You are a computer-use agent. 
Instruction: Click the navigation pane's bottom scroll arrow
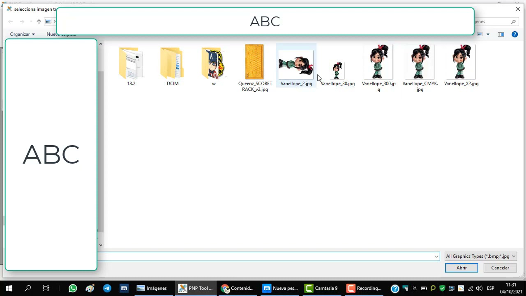(x=101, y=245)
